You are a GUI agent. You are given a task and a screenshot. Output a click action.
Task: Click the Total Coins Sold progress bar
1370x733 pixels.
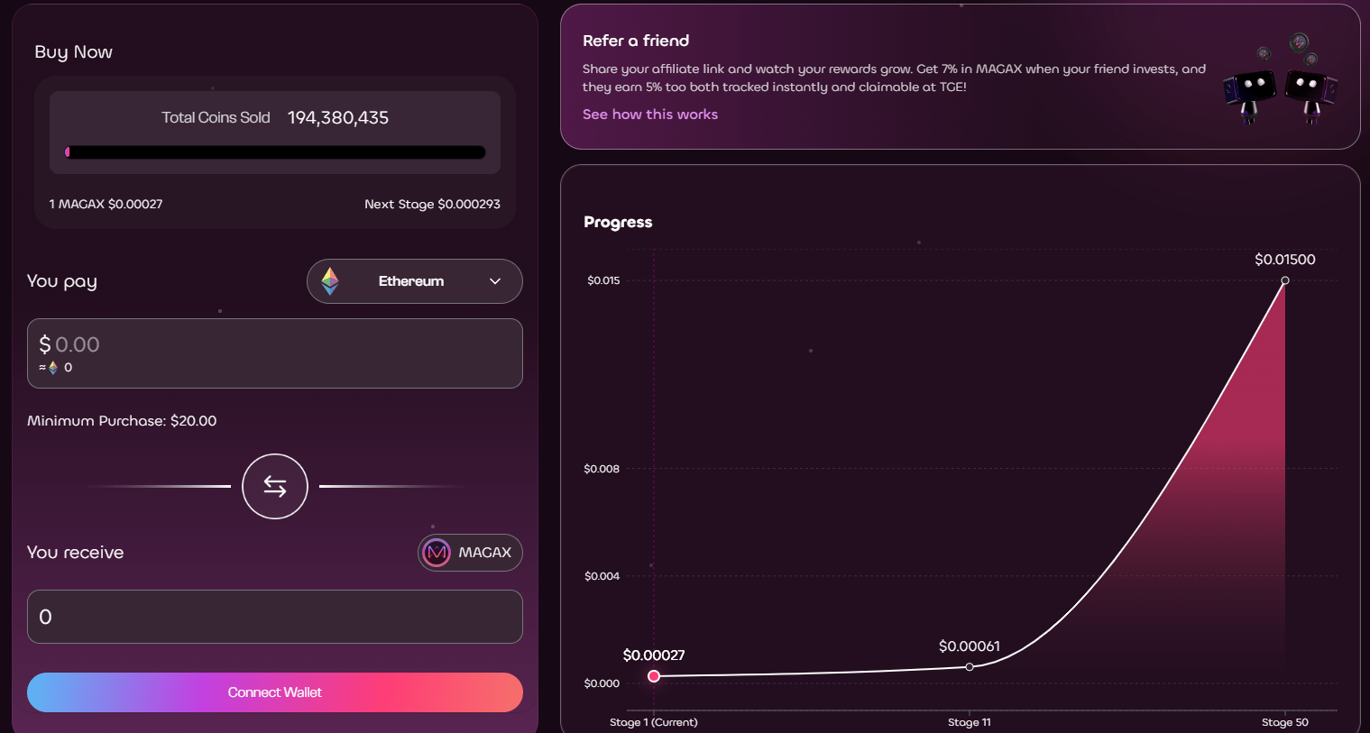click(x=275, y=152)
